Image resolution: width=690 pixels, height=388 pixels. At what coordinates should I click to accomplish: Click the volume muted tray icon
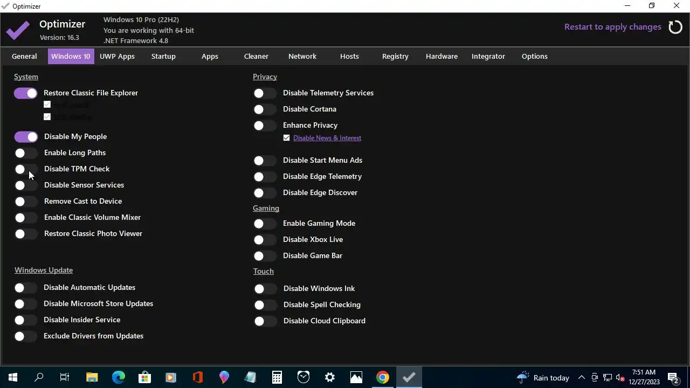pos(620,378)
